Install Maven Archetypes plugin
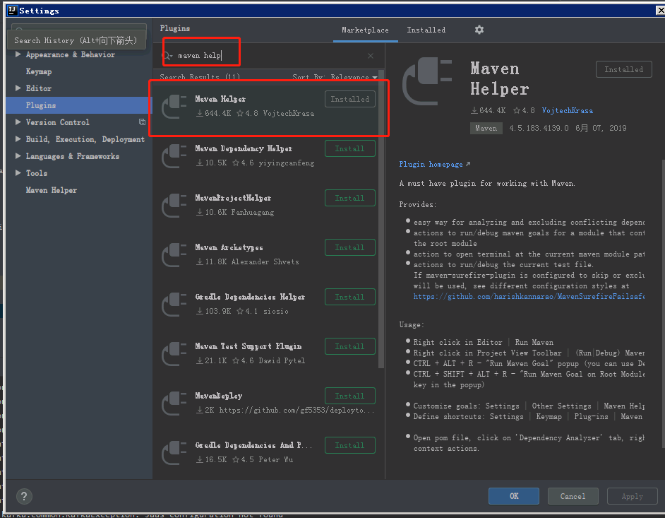 point(350,247)
